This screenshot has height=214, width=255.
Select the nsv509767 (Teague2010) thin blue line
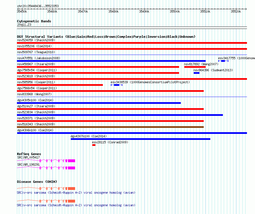click(132, 55)
